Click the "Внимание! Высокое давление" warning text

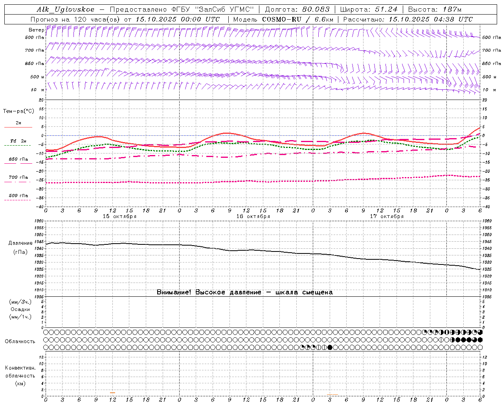(x=209, y=292)
